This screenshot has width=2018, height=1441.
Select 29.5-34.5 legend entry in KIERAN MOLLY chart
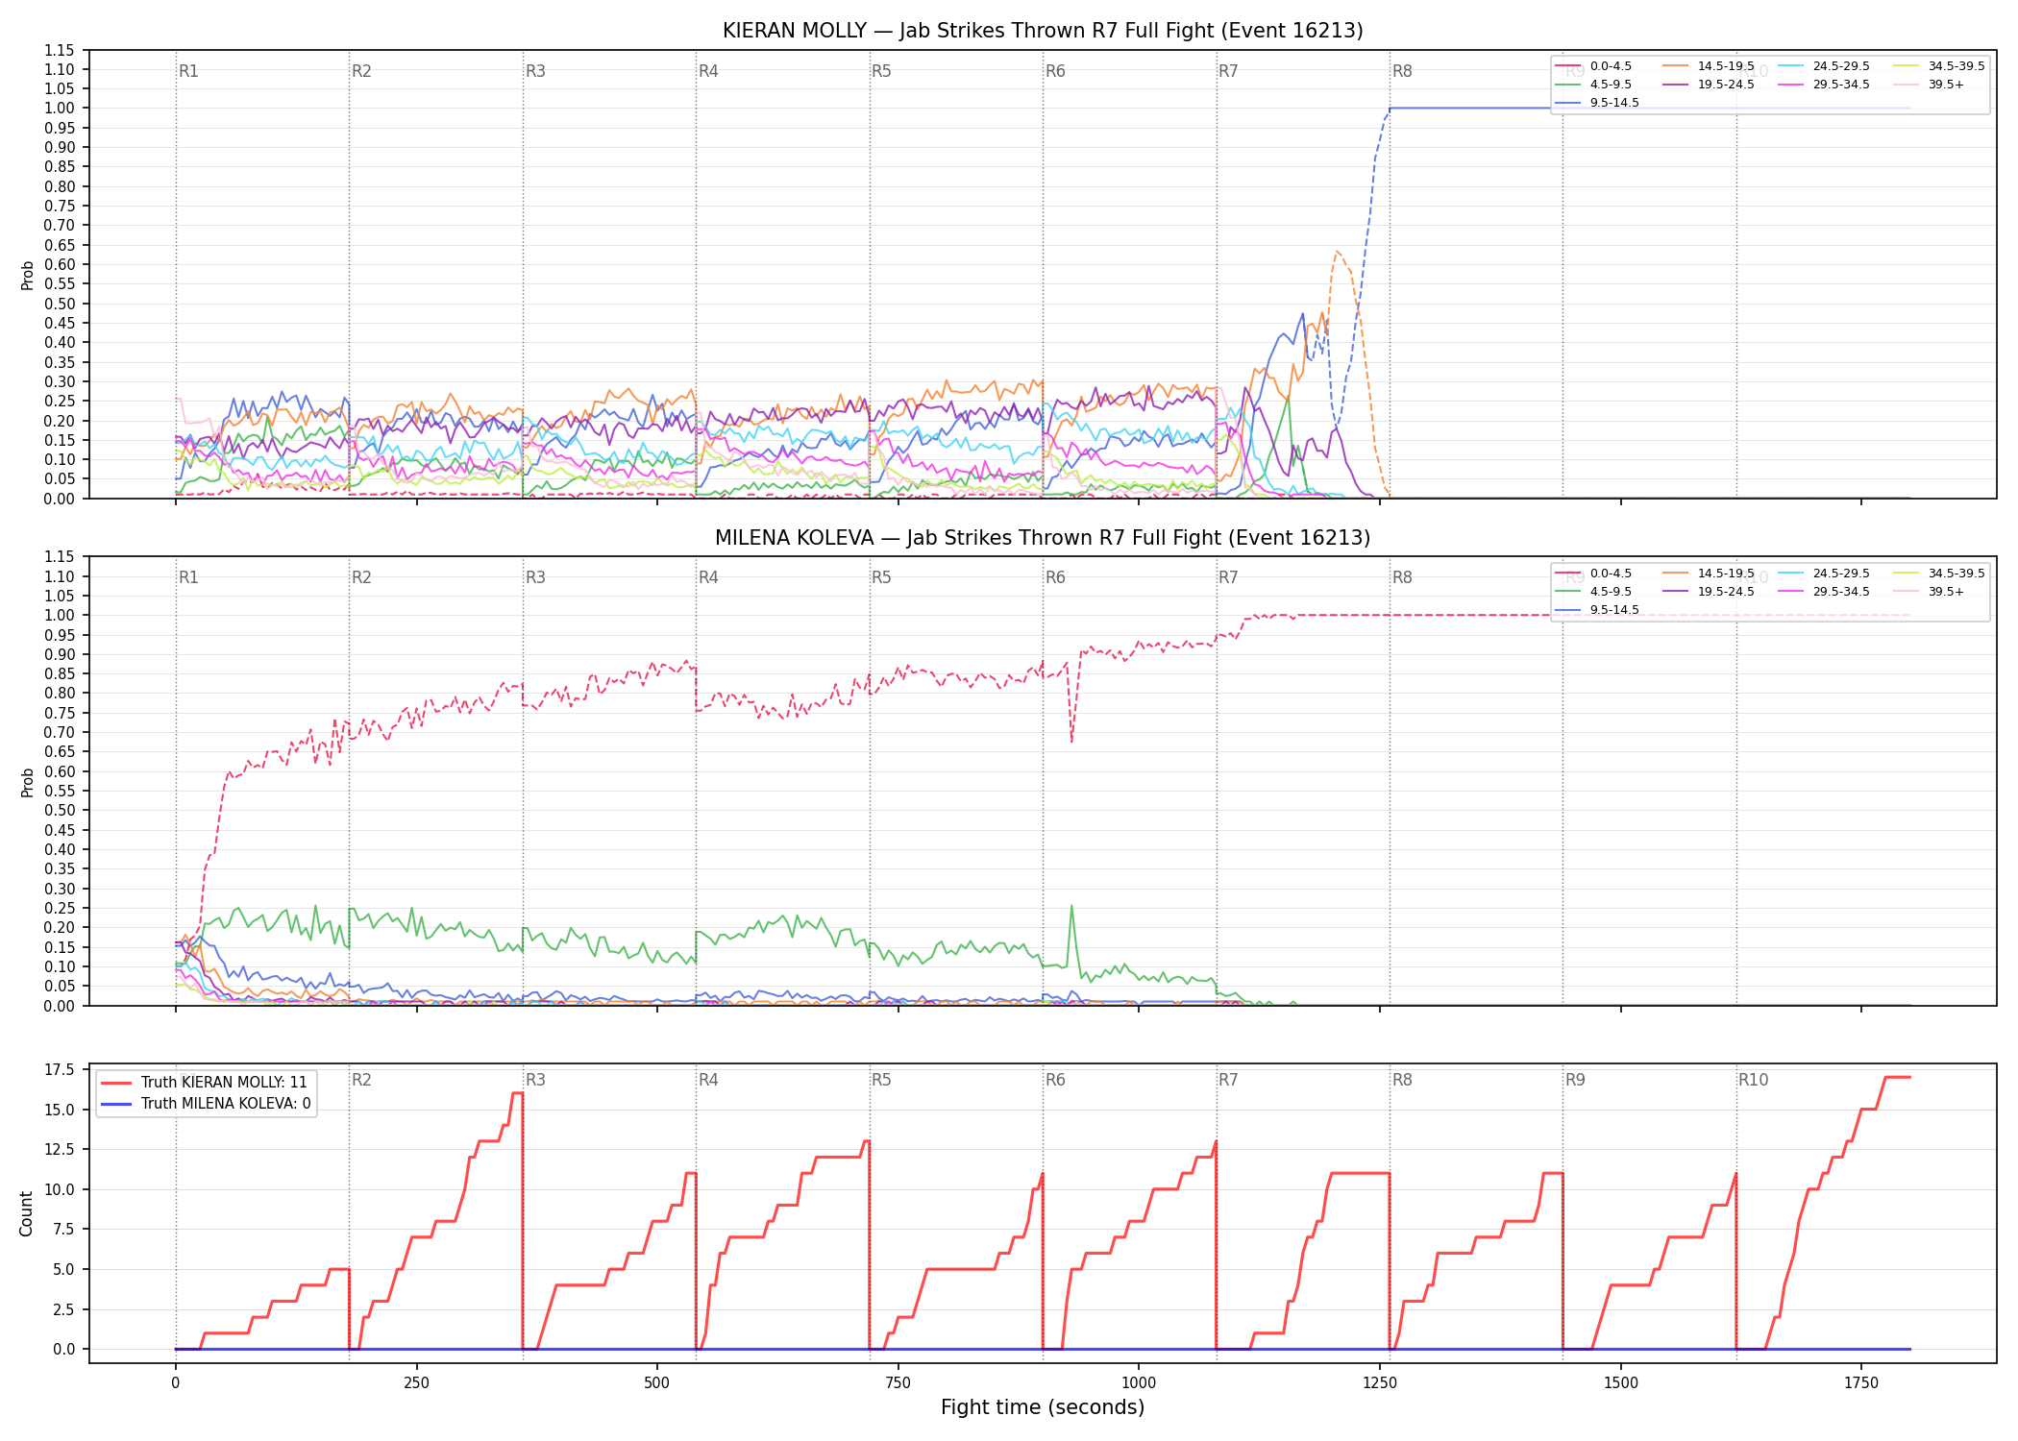tap(1824, 85)
